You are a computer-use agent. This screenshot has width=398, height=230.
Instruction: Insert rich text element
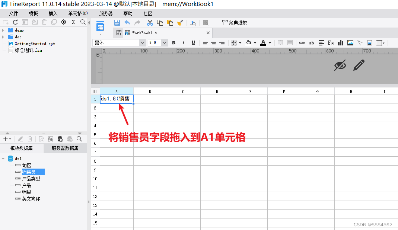321,43
